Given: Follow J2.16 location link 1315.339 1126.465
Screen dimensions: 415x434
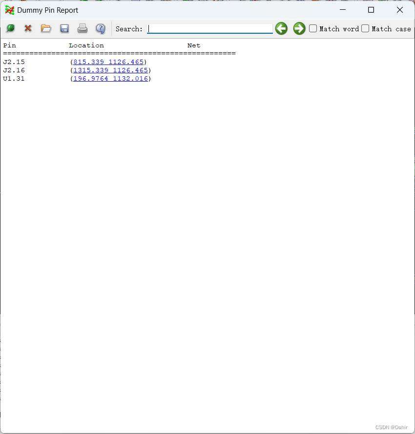Looking at the screenshot, I should [110, 70].
